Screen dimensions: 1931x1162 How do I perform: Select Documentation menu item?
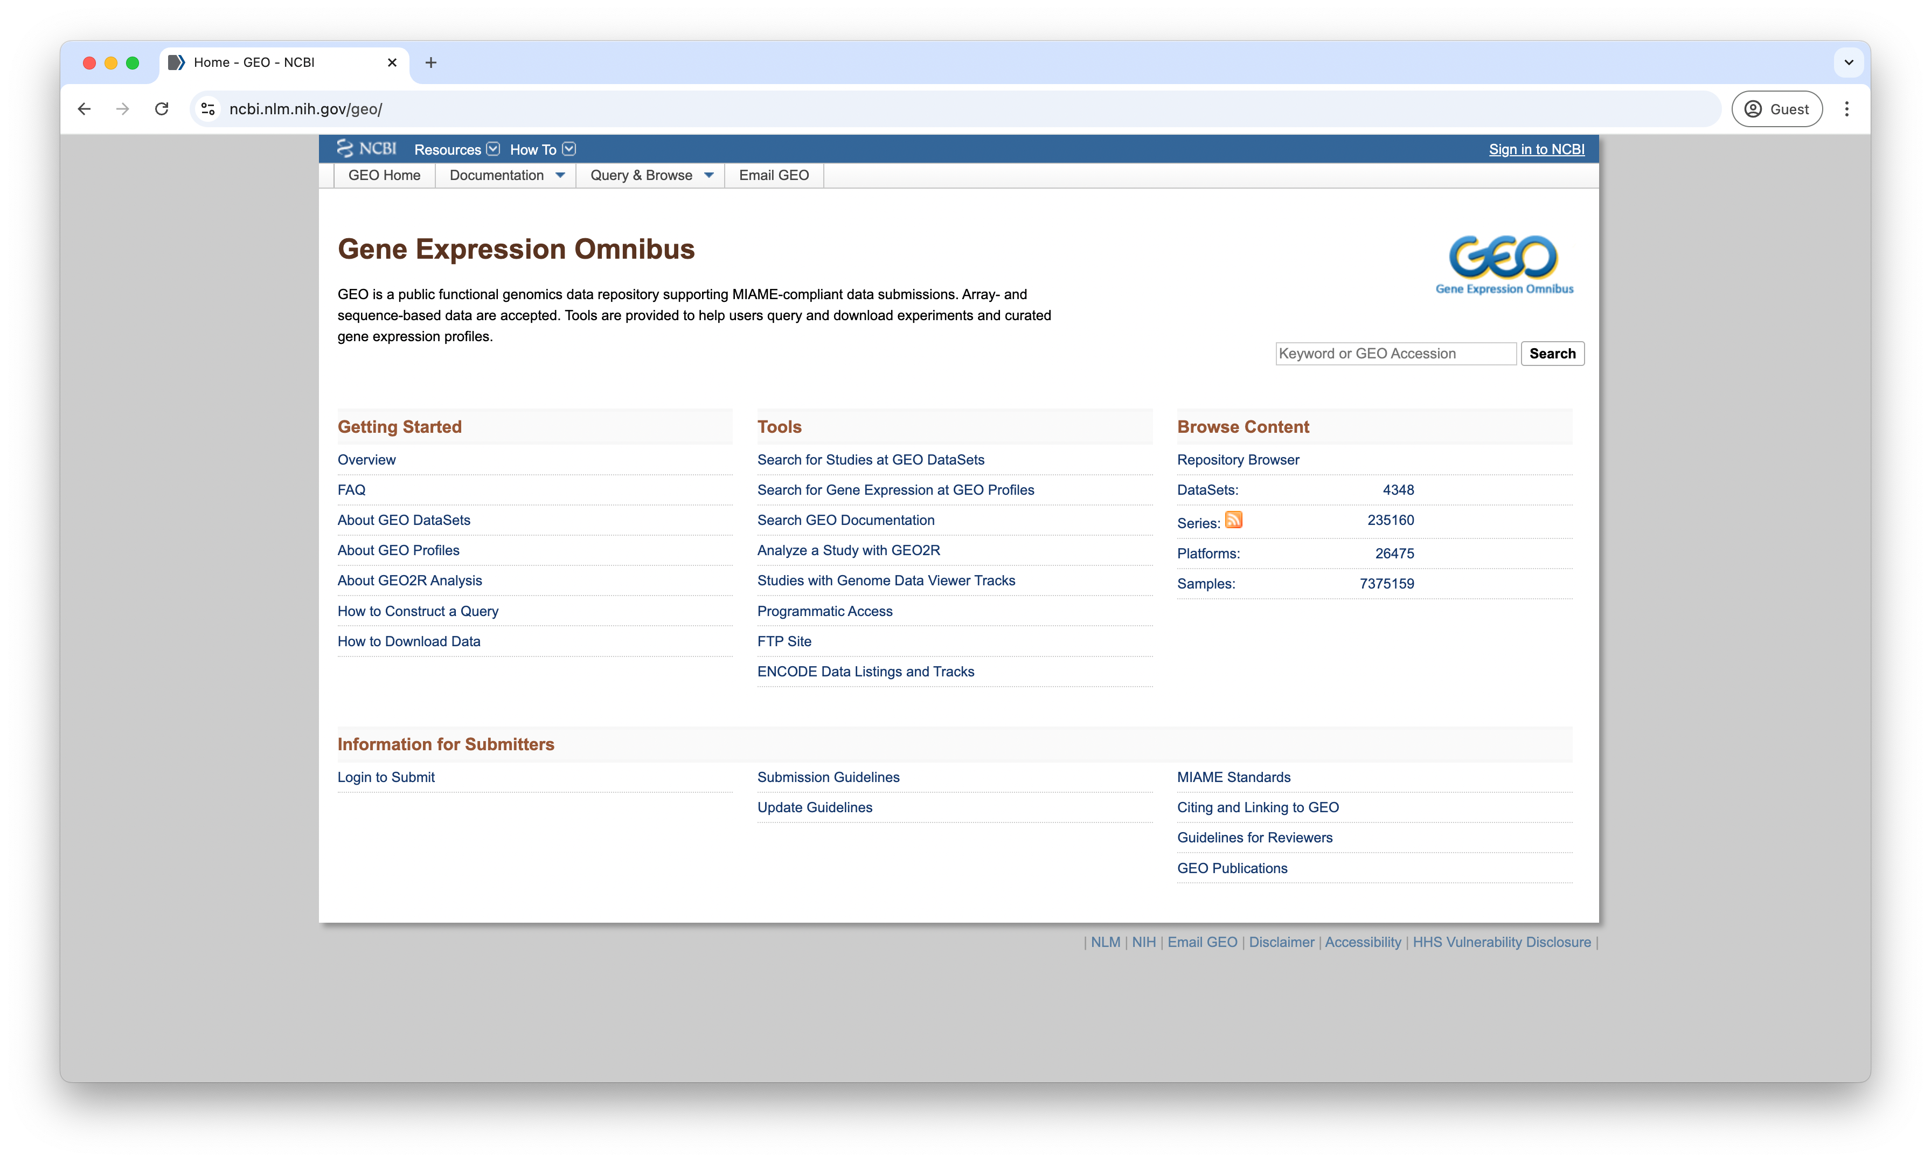point(496,175)
